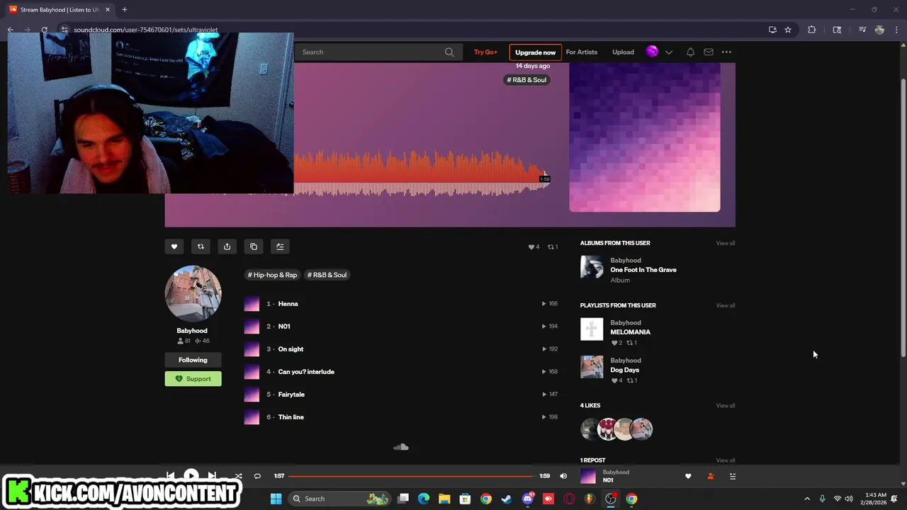Screen dimensions: 907x510
Task: Filter by Hip-hop & Rap tag
Action: [x=272, y=275]
